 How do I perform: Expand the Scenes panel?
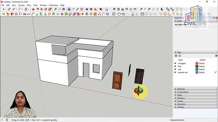point(196,101)
